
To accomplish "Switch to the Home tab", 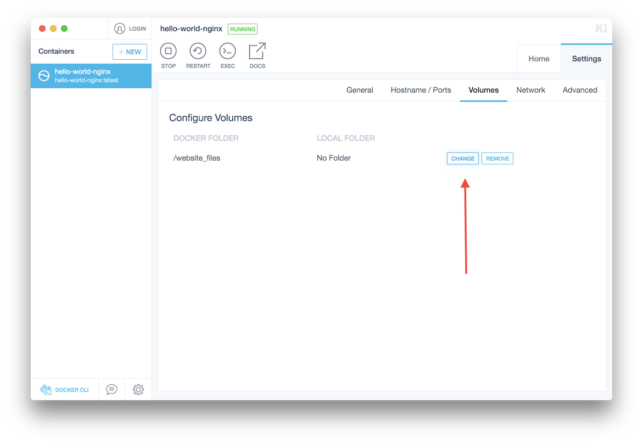I will (x=539, y=59).
